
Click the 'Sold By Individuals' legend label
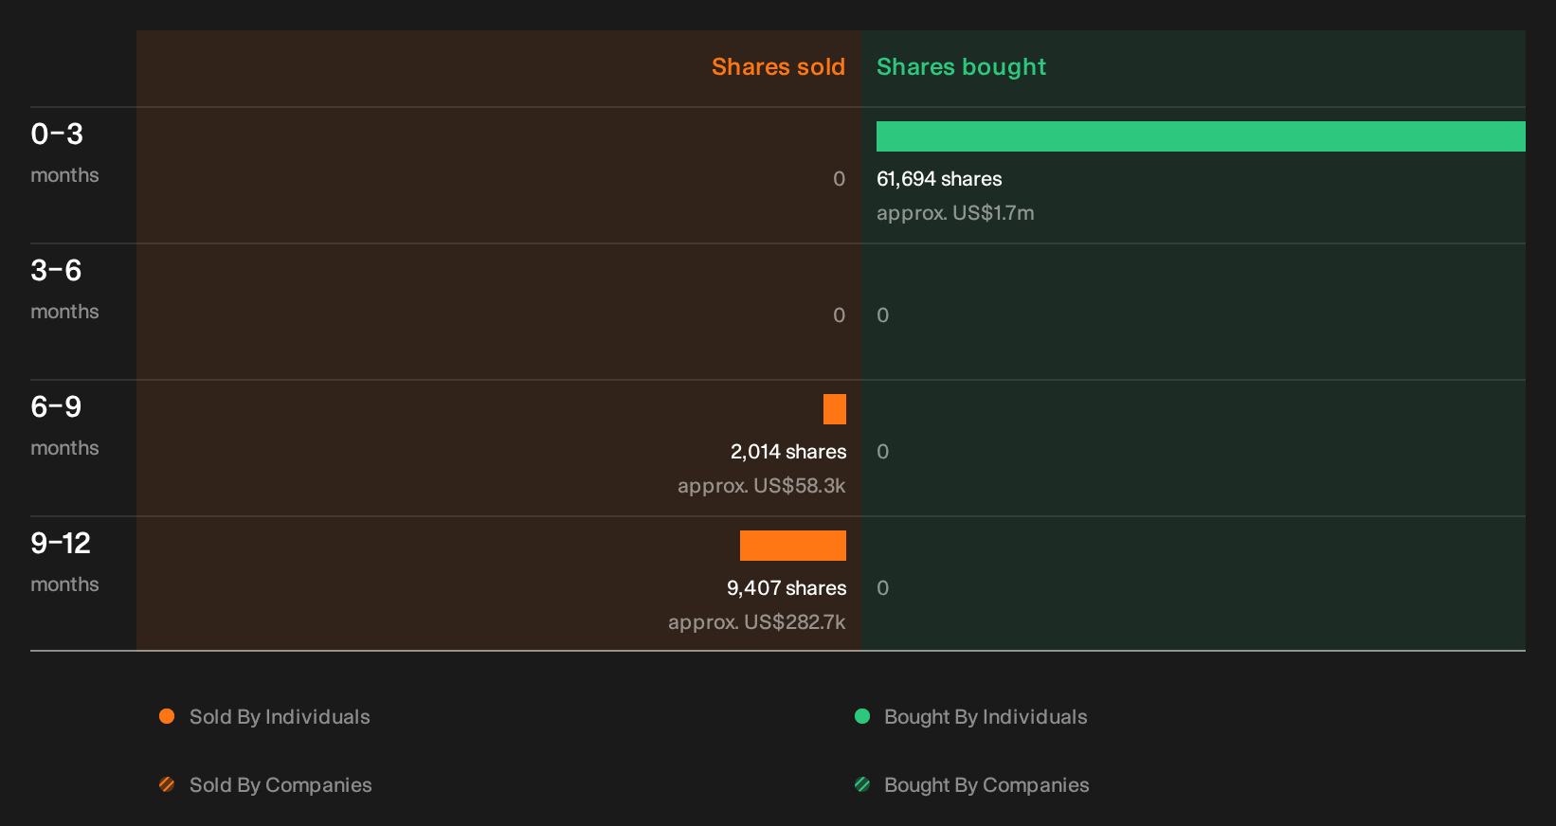(280, 717)
